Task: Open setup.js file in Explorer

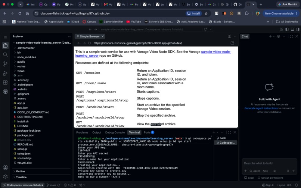Action: pyautogui.click(x=22, y=149)
